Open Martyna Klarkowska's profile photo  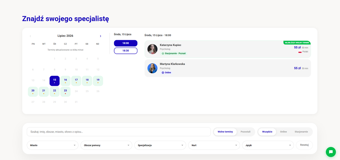152,68
